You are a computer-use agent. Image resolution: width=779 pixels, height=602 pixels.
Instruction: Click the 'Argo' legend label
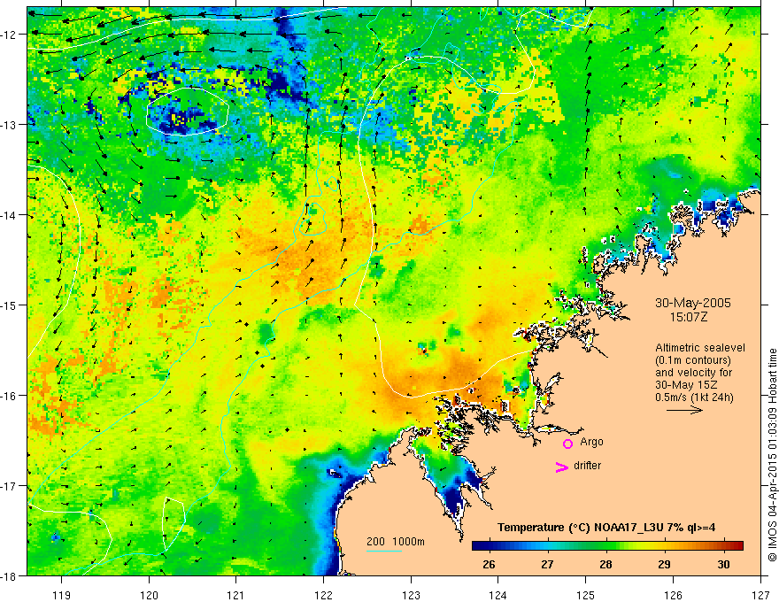pos(591,442)
